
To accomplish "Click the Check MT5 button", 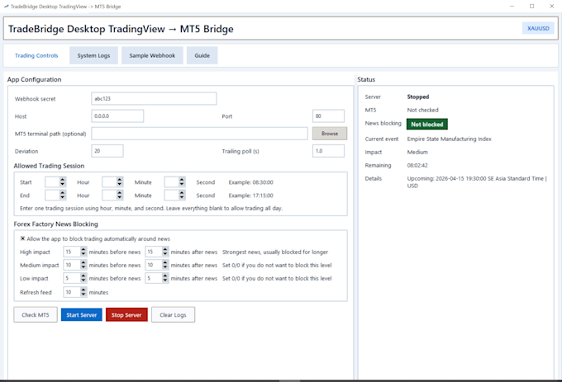I will coord(36,314).
